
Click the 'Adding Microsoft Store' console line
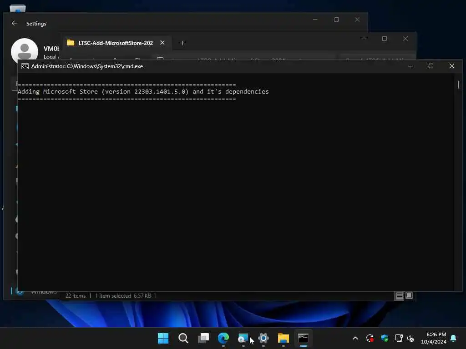143,91
